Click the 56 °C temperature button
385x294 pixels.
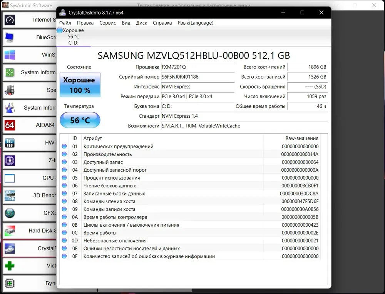(80, 120)
